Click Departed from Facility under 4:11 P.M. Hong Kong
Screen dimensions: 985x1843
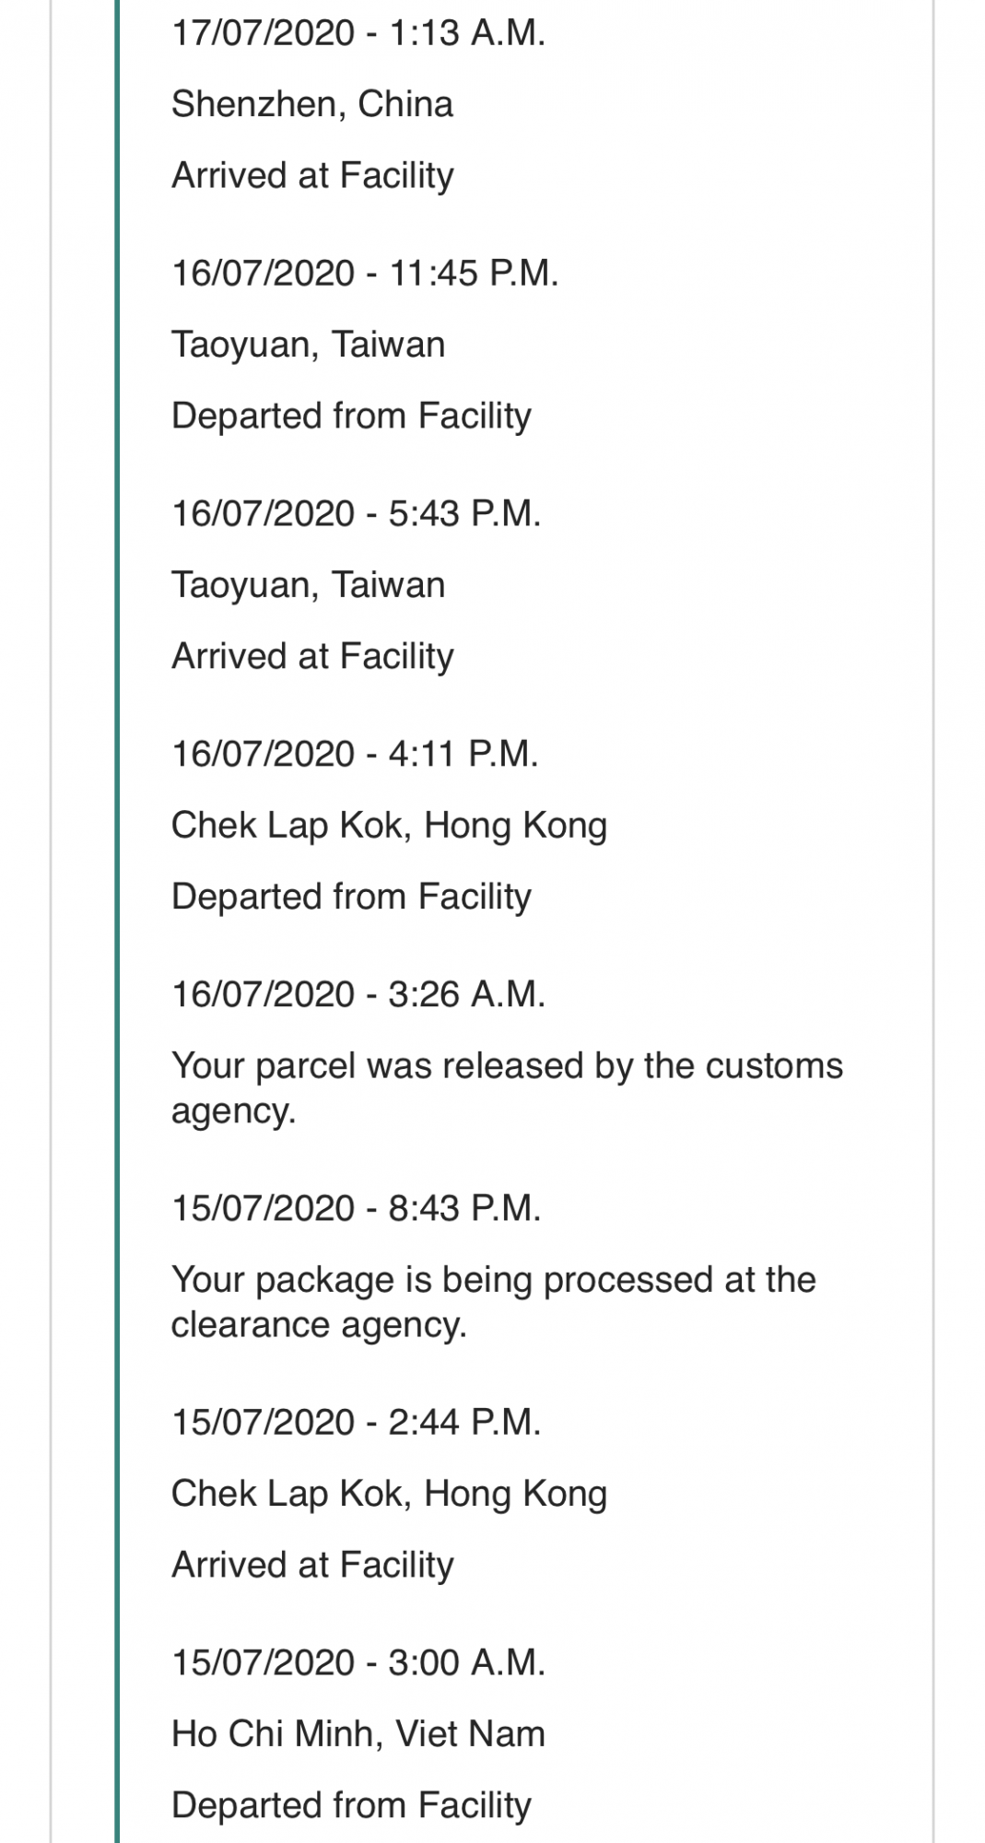pyautogui.click(x=351, y=897)
